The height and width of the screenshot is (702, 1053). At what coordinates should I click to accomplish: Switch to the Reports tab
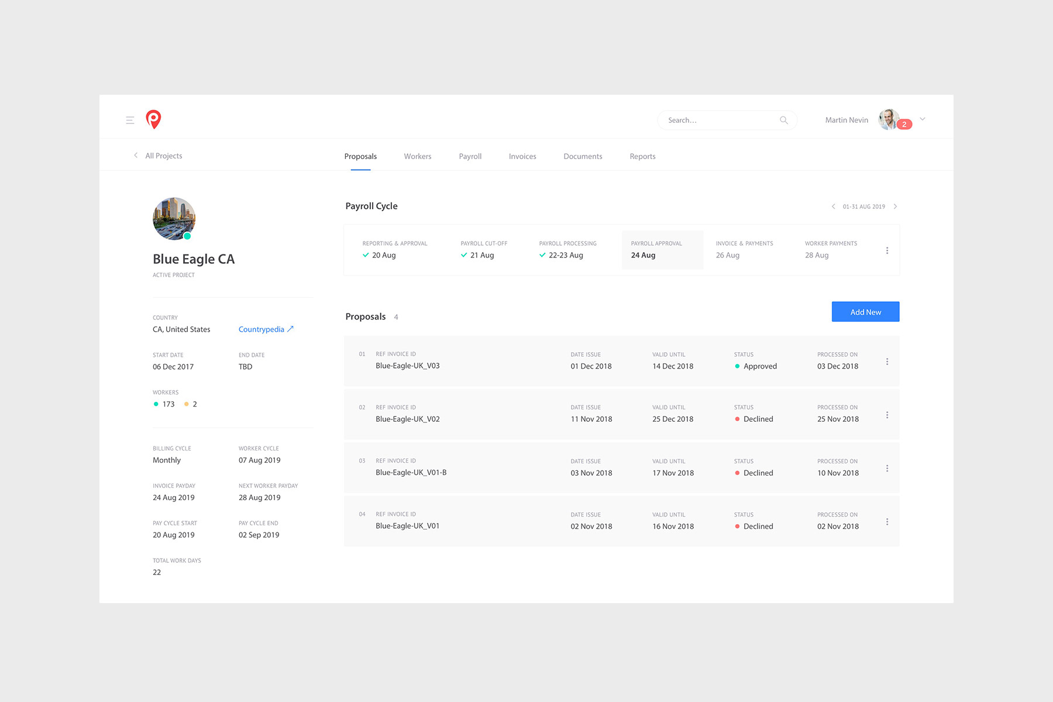click(642, 156)
